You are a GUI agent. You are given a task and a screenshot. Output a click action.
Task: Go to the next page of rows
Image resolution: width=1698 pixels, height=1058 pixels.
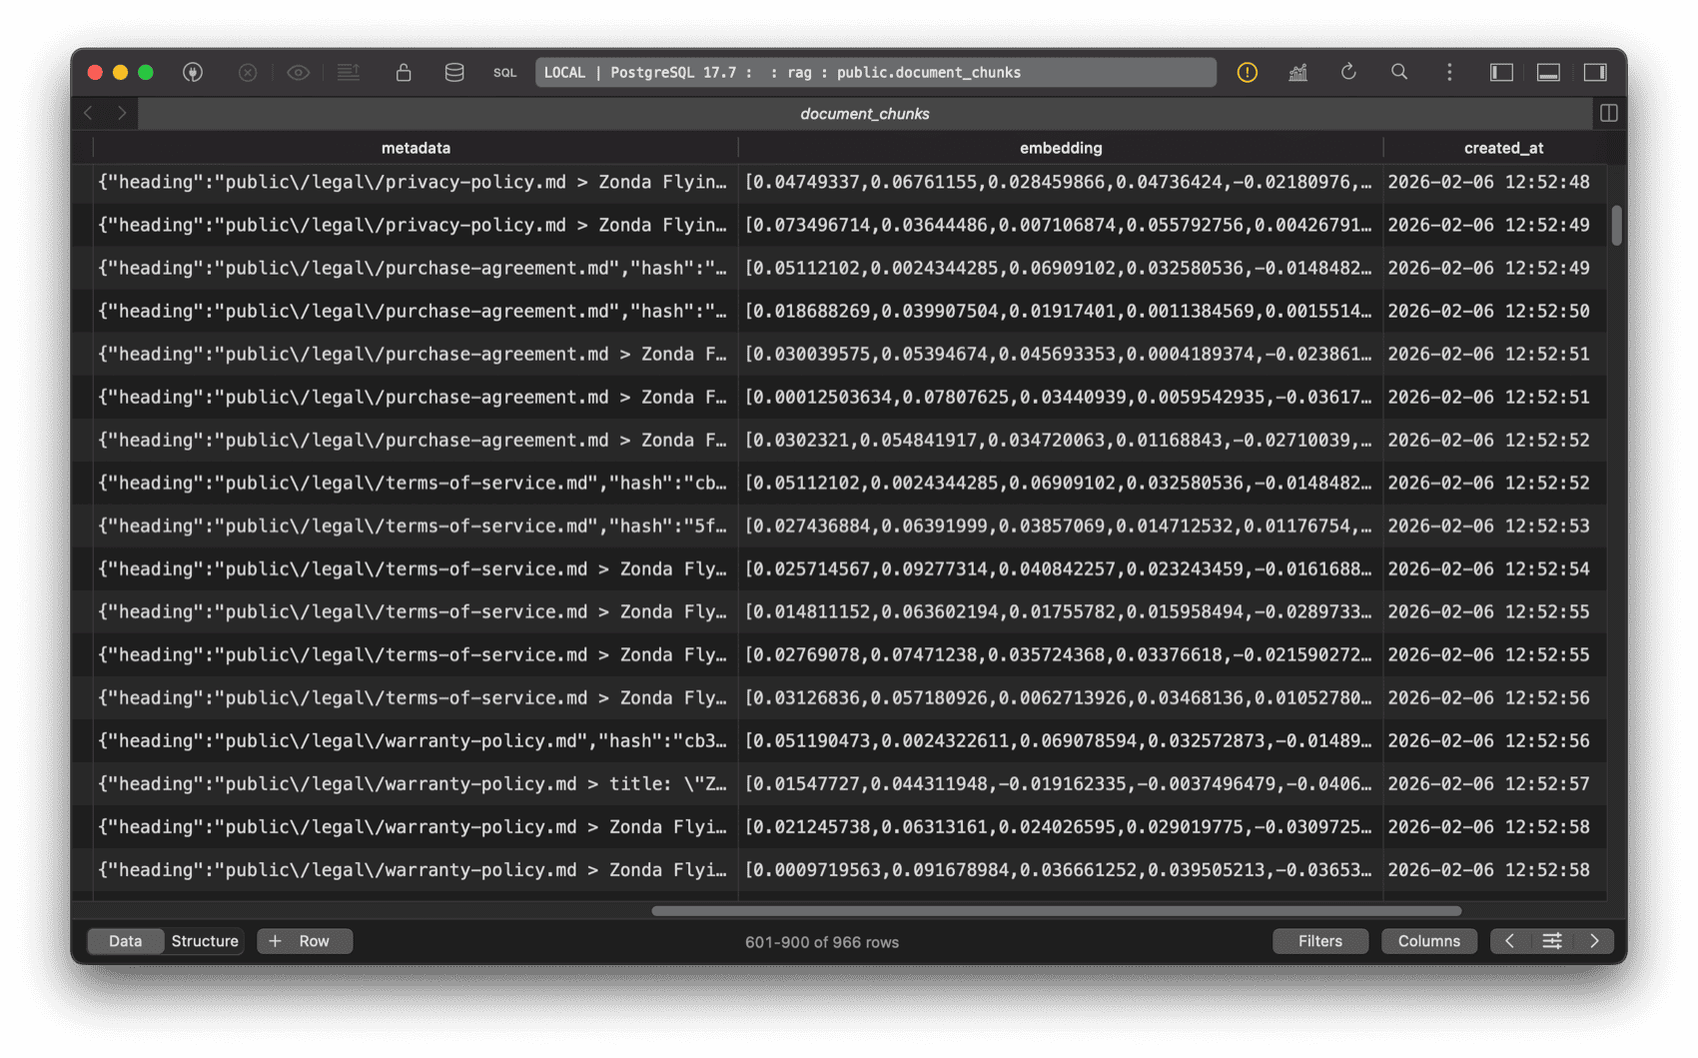[x=1595, y=940]
